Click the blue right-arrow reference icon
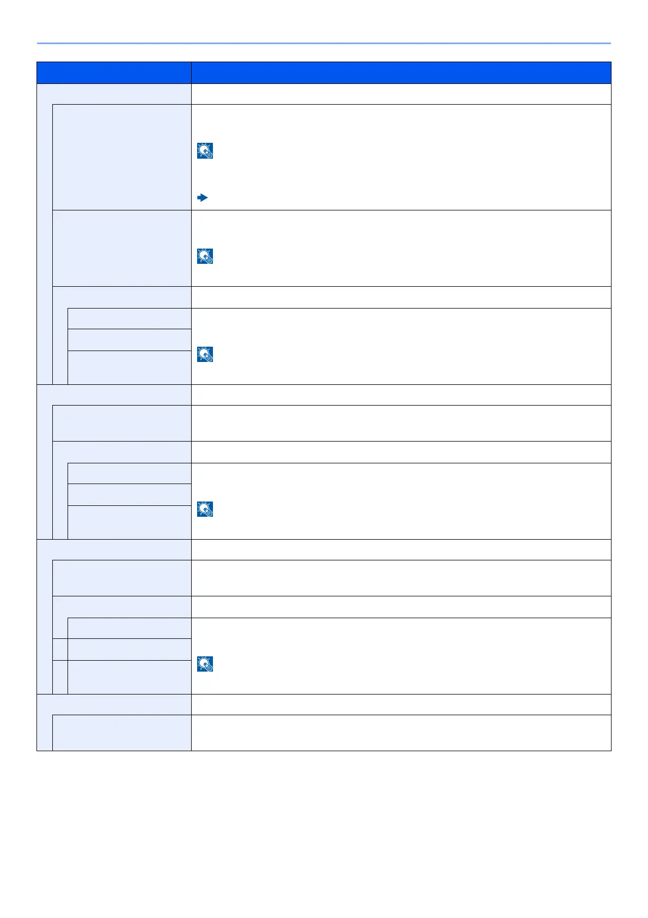The image size is (648, 918). tap(203, 198)
